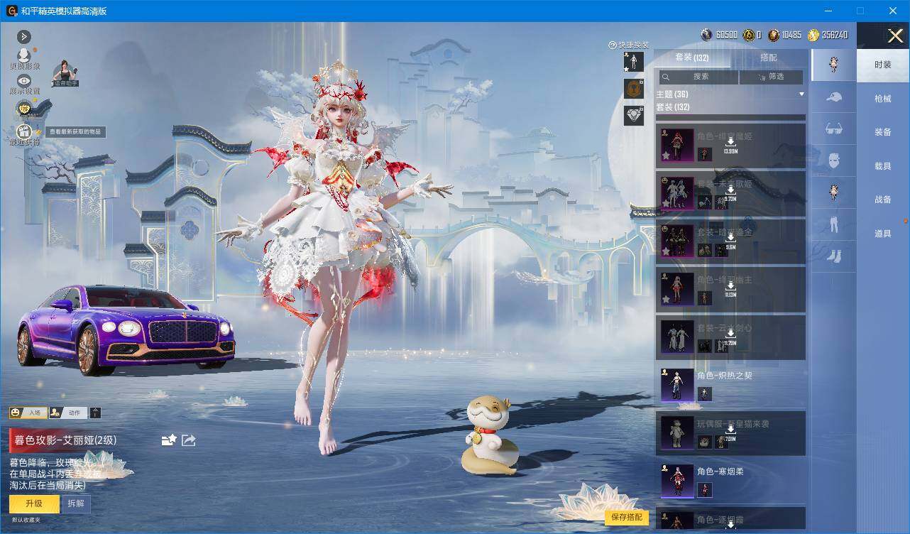Select the glasses category icon
This screenshot has width=910, height=534.
coord(833,129)
